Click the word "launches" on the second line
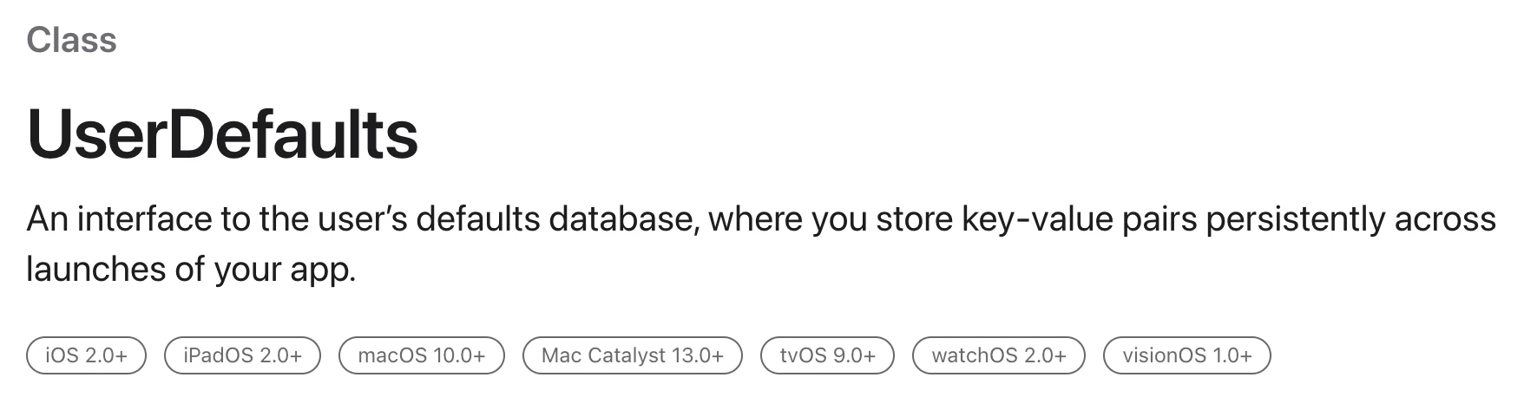 [95, 270]
